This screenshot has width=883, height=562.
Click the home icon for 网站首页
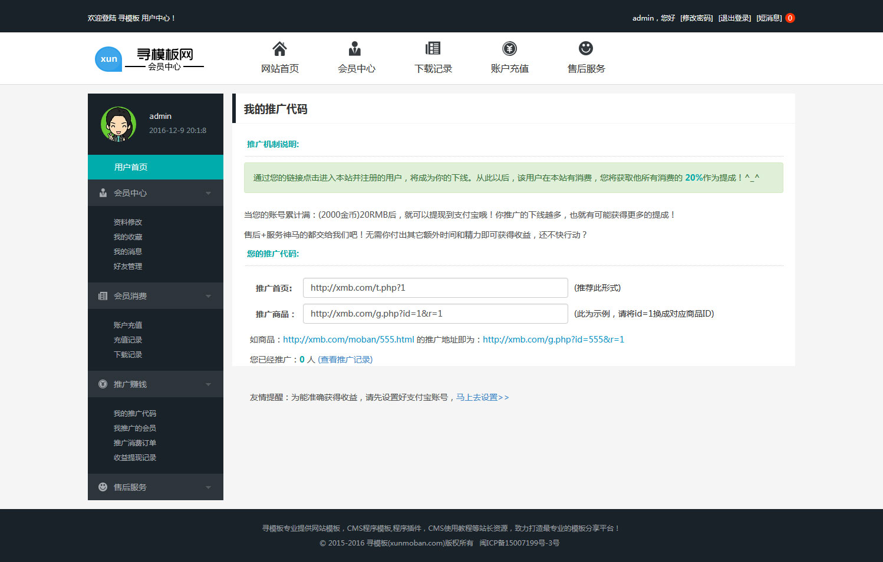[x=279, y=49]
